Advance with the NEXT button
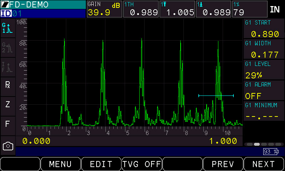This screenshot has height=171, width=285. tap(264, 164)
